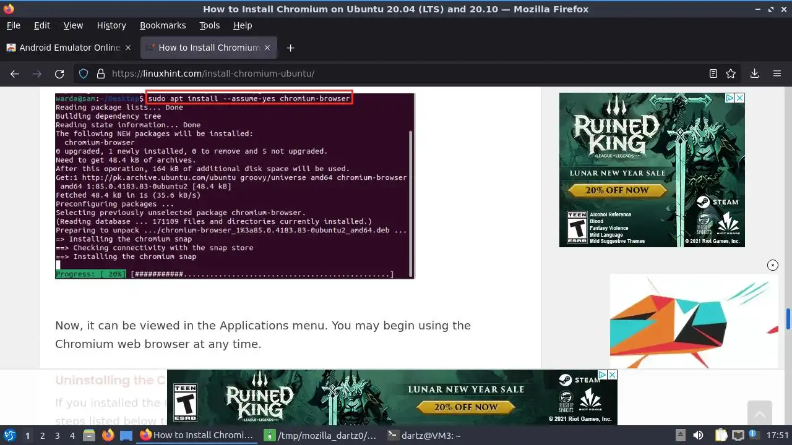This screenshot has width=792, height=445.
Task: Launch Firefox from taskbar quick launcher
Action: (x=108, y=435)
